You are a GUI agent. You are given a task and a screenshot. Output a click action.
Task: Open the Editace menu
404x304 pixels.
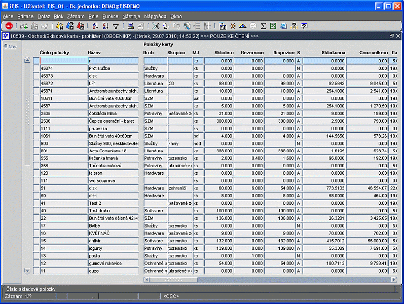tap(25, 17)
